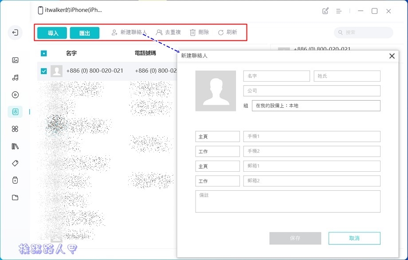Expand the 工作 label dropdown for 郵箱2
This screenshot has width=408, height=260.
coord(217,181)
